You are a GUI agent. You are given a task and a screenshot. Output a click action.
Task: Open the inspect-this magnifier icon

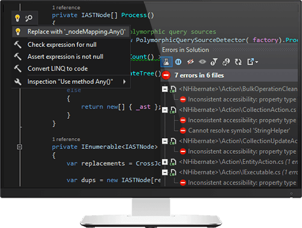tap(28, 18)
